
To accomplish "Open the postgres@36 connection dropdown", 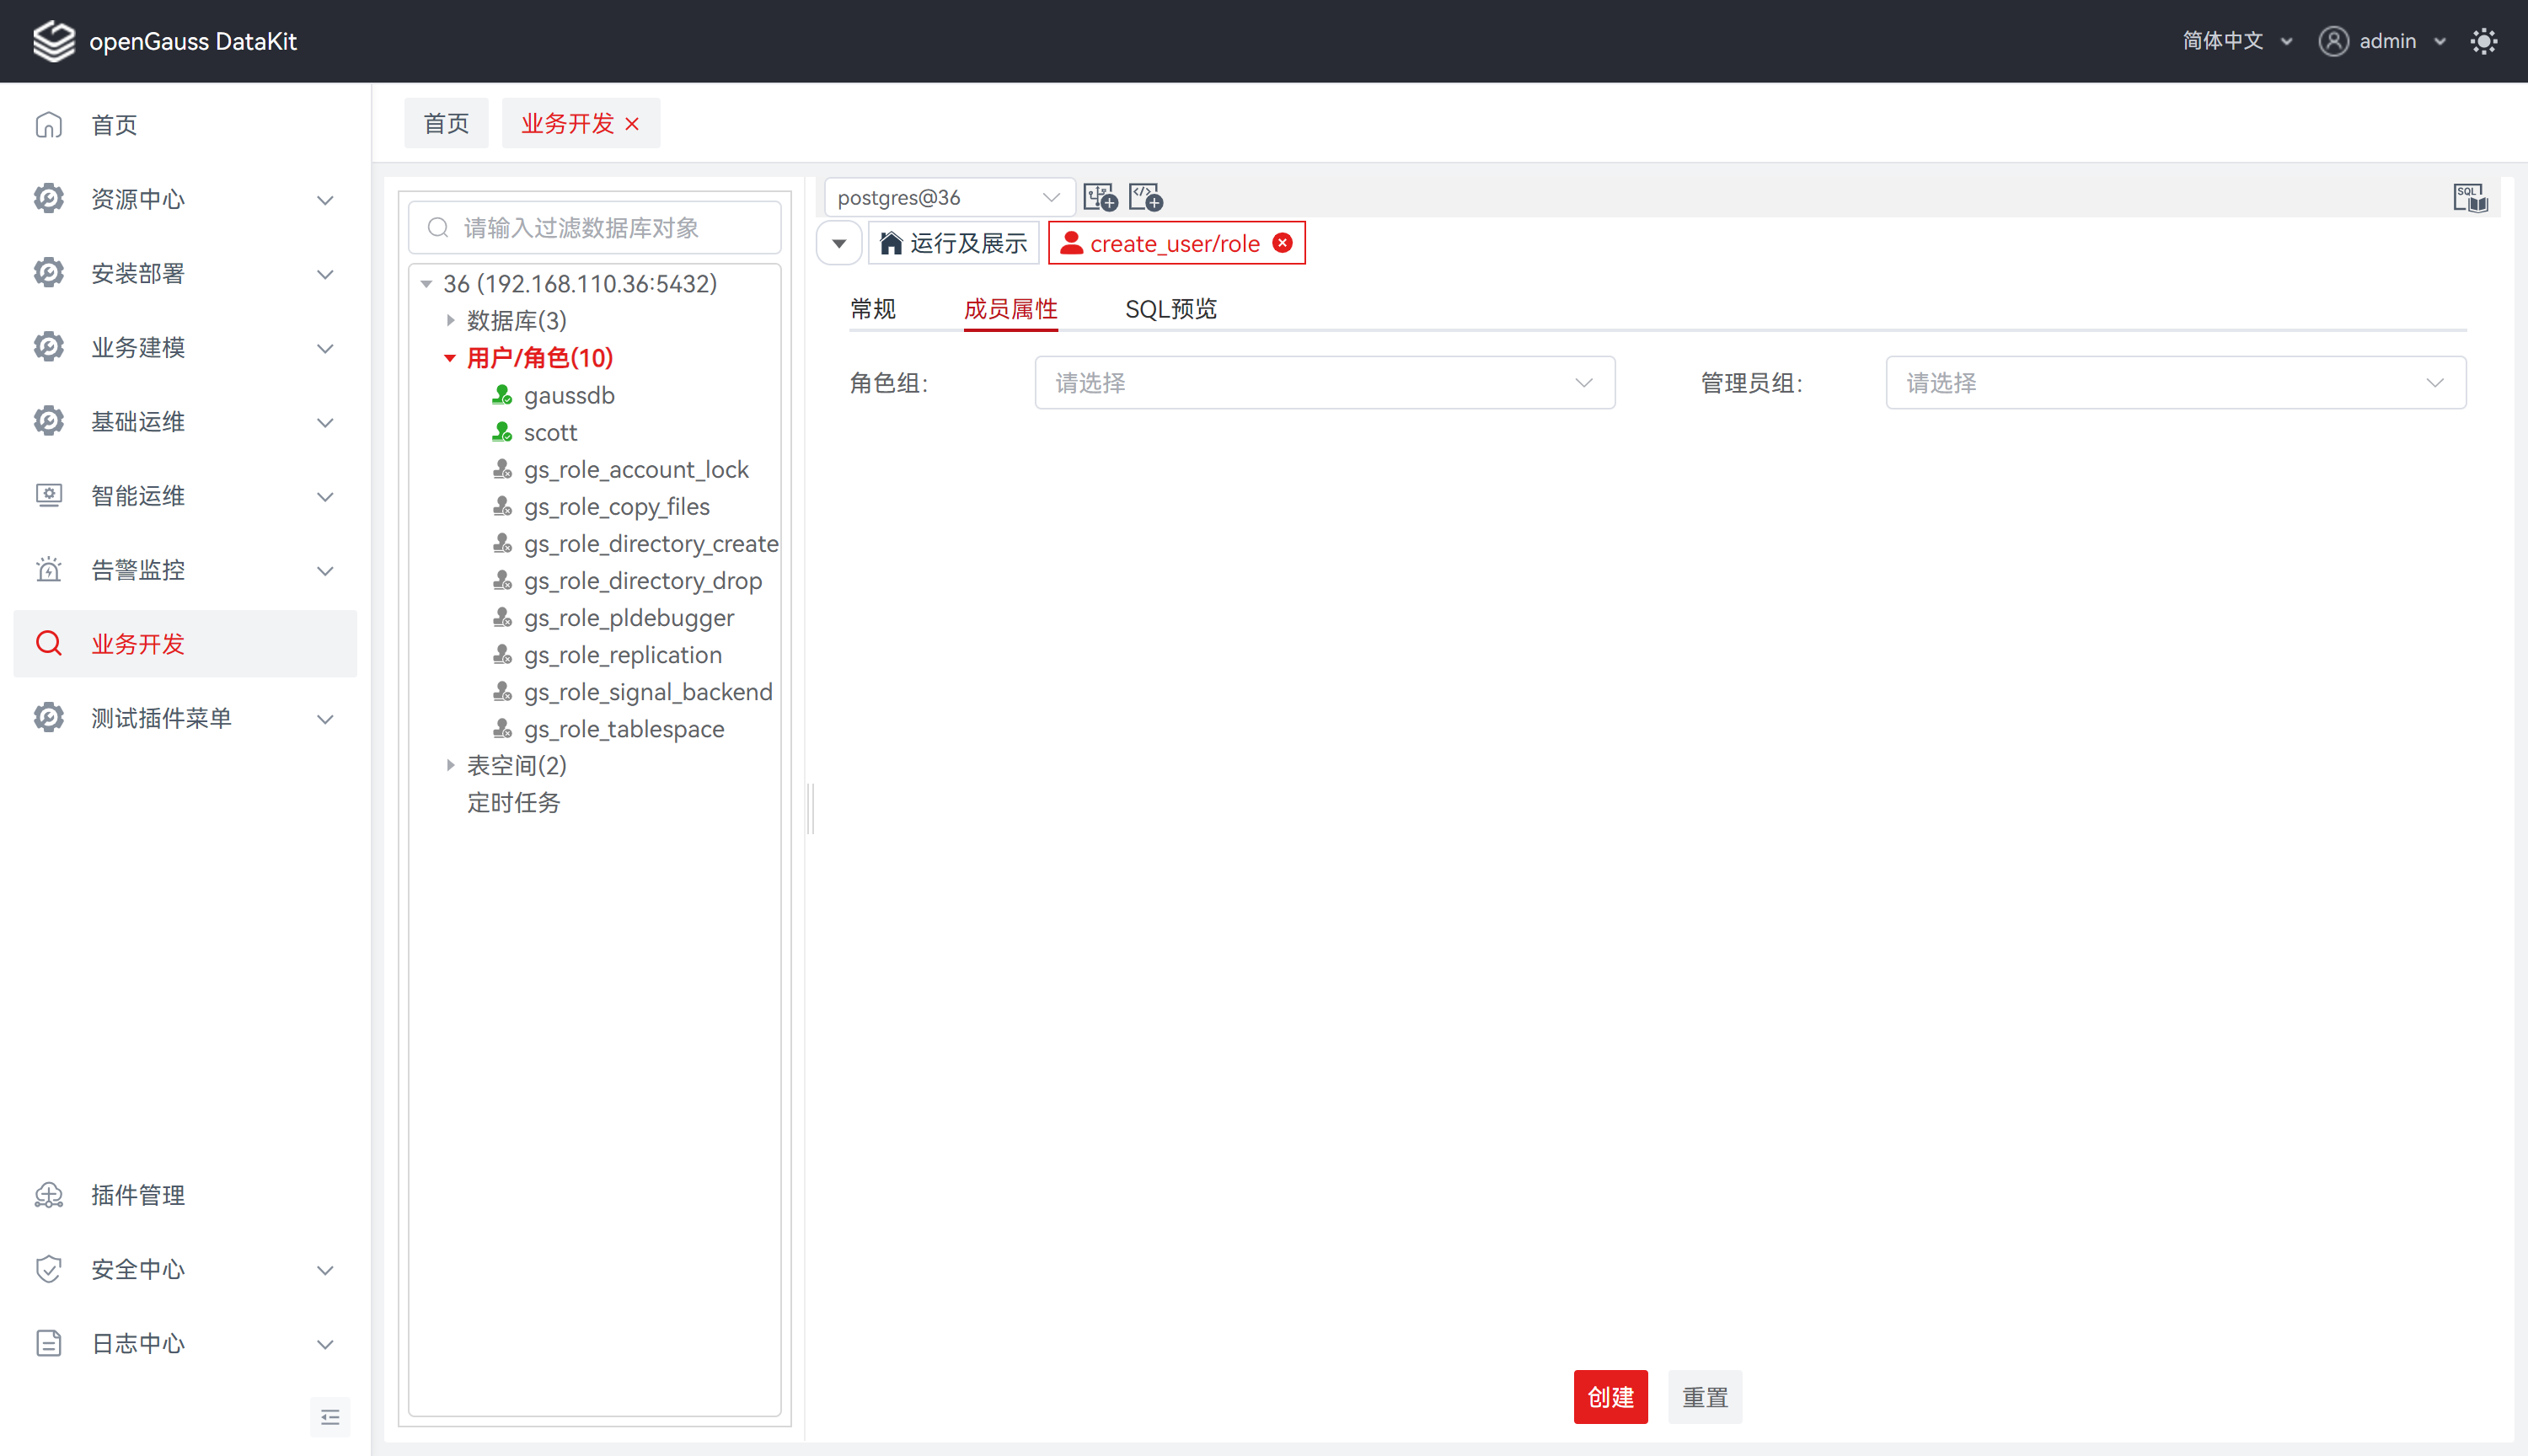I will pyautogui.click(x=947, y=197).
